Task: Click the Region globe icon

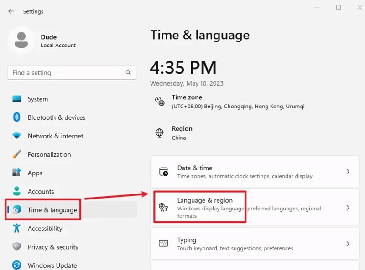Action: click(x=159, y=132)
